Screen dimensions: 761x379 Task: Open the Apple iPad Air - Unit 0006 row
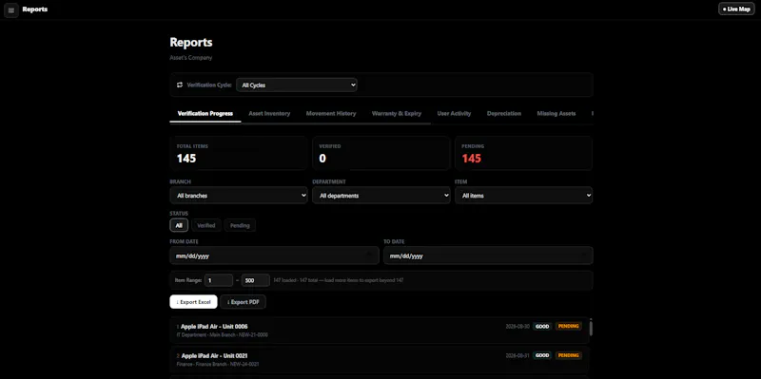(x=380, y=330)
